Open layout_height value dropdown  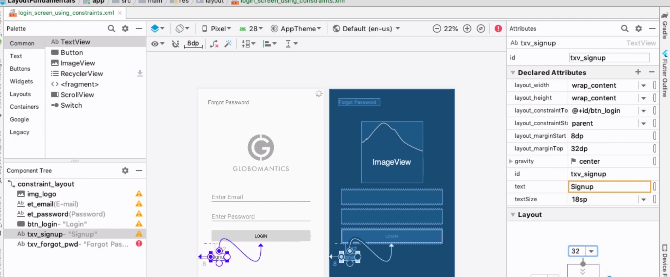coord(644,98)
